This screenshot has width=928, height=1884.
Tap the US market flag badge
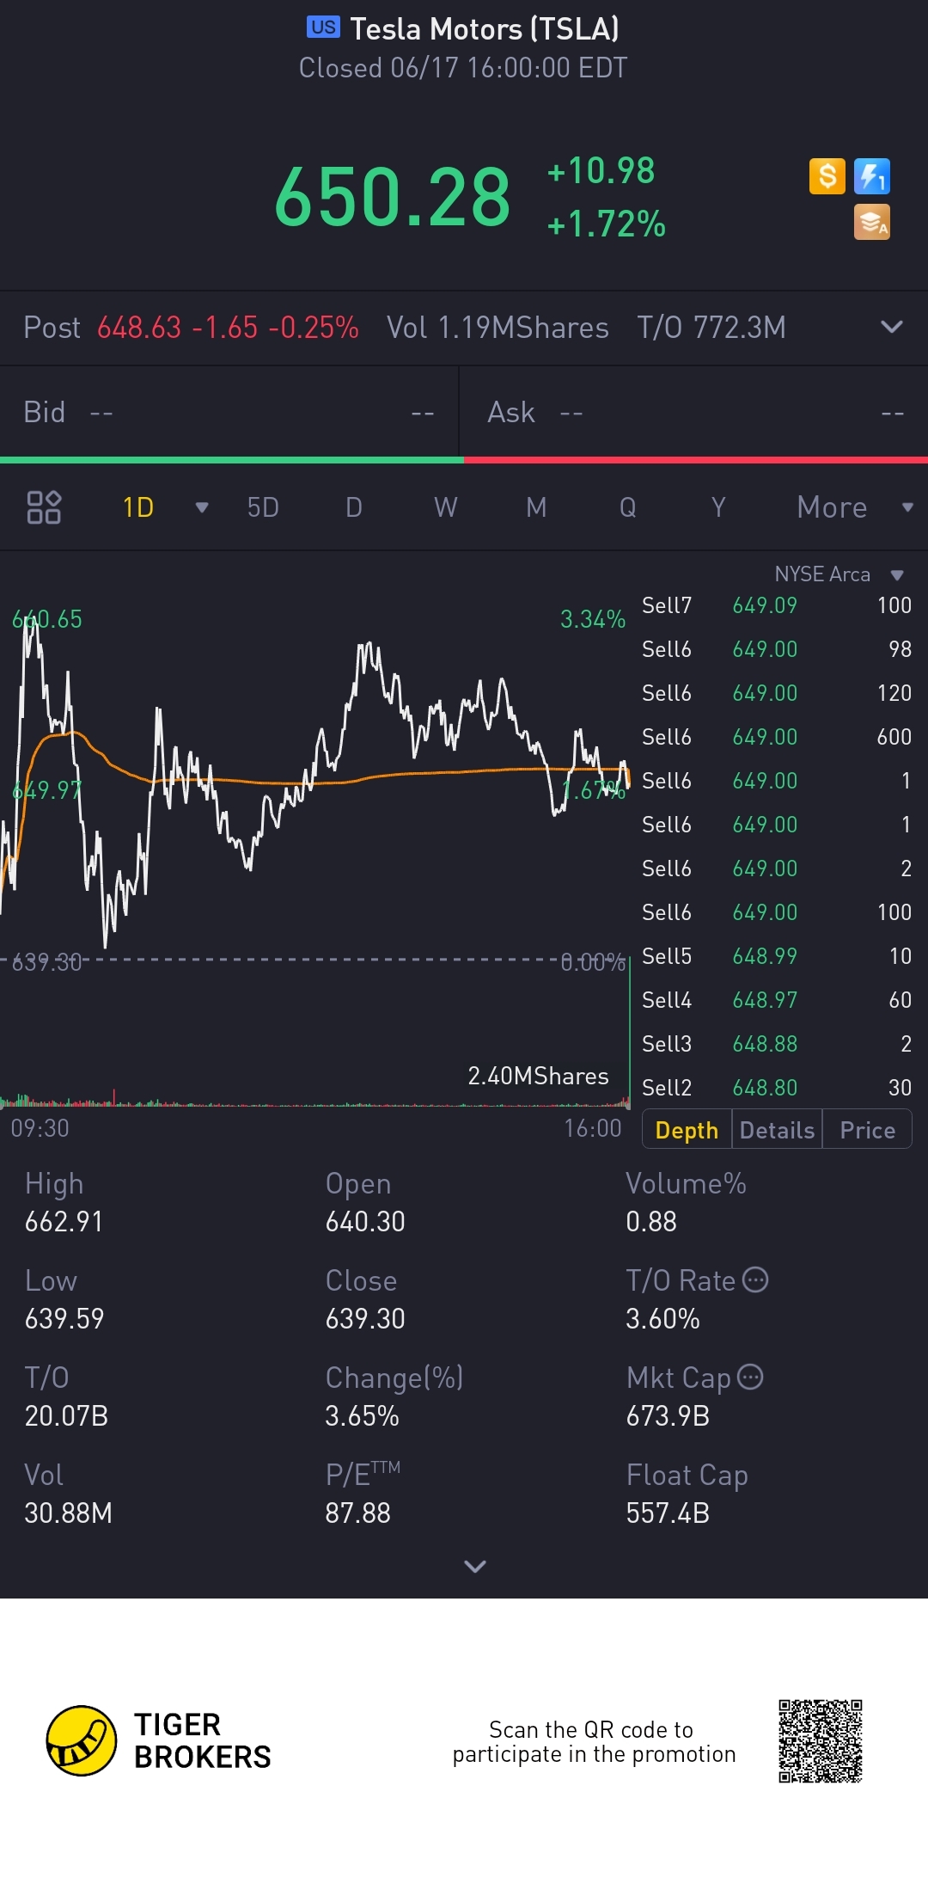click(x=323, y=28)
